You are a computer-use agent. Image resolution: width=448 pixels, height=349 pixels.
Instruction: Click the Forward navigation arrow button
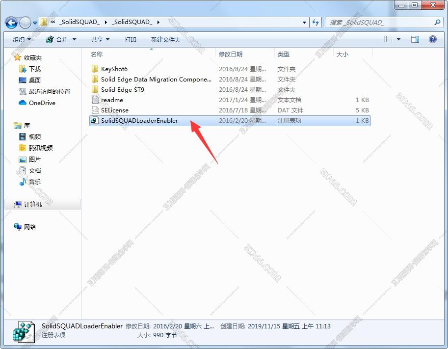pos(25,23)
